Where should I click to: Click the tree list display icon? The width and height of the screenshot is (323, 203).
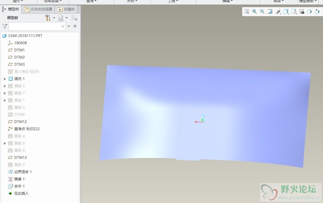(x=60, y=18)
